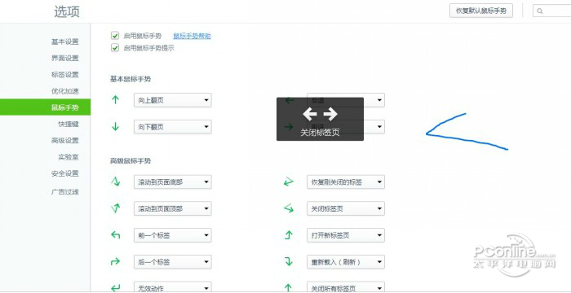
Task: Open the 恢复刚关闭的标签 dropdown
Action: [x=346, y=181]
